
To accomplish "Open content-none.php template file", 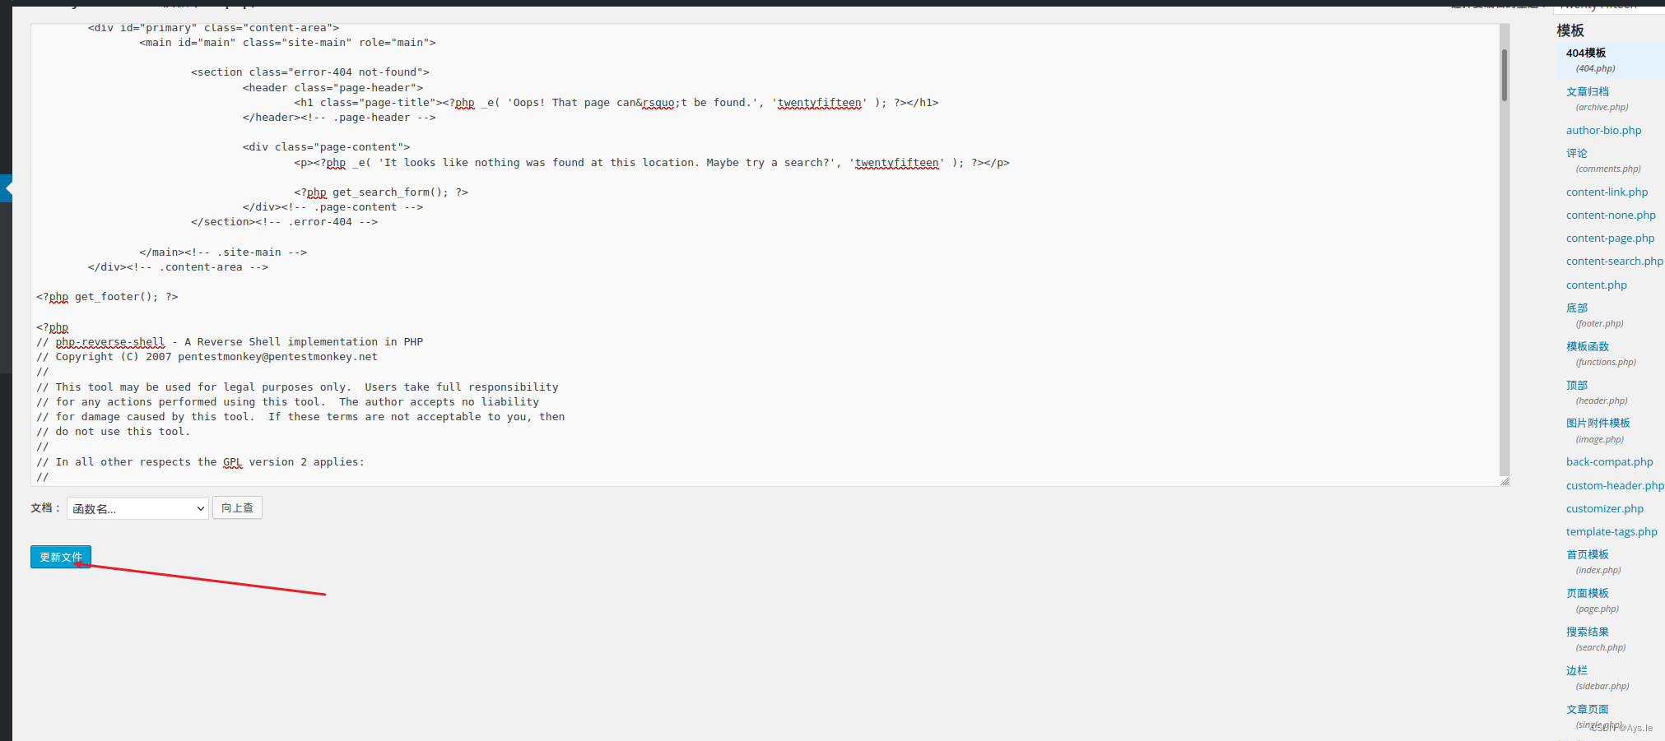I will point(1611,215).
